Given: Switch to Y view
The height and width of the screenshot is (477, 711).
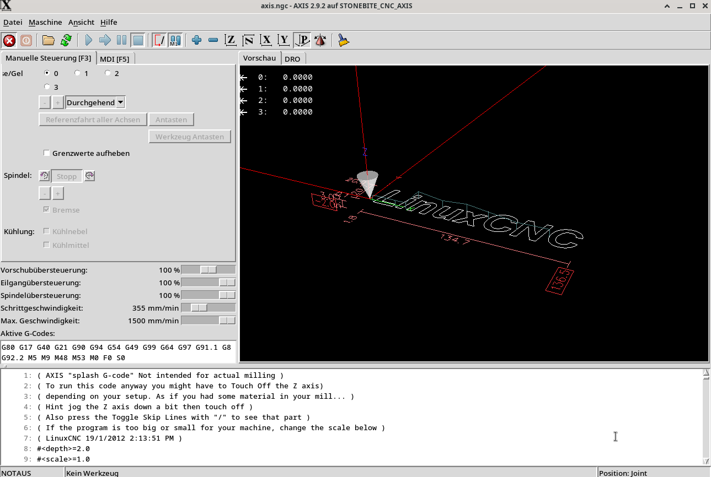Looking at the screenshot, I should pos(284,40).
